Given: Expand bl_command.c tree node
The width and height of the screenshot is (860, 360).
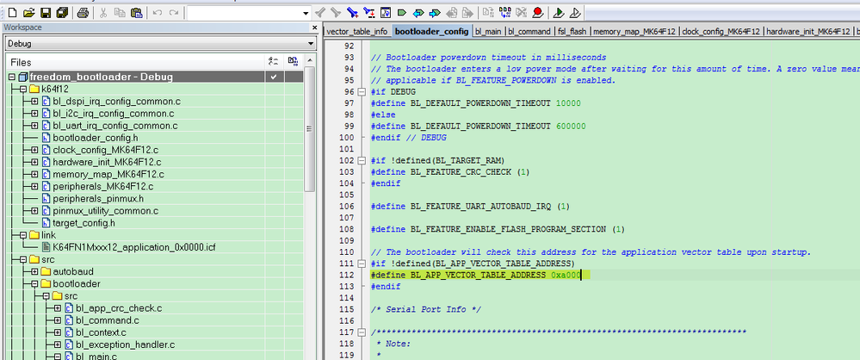Looking at the screenshot, I should click(58, 320).
